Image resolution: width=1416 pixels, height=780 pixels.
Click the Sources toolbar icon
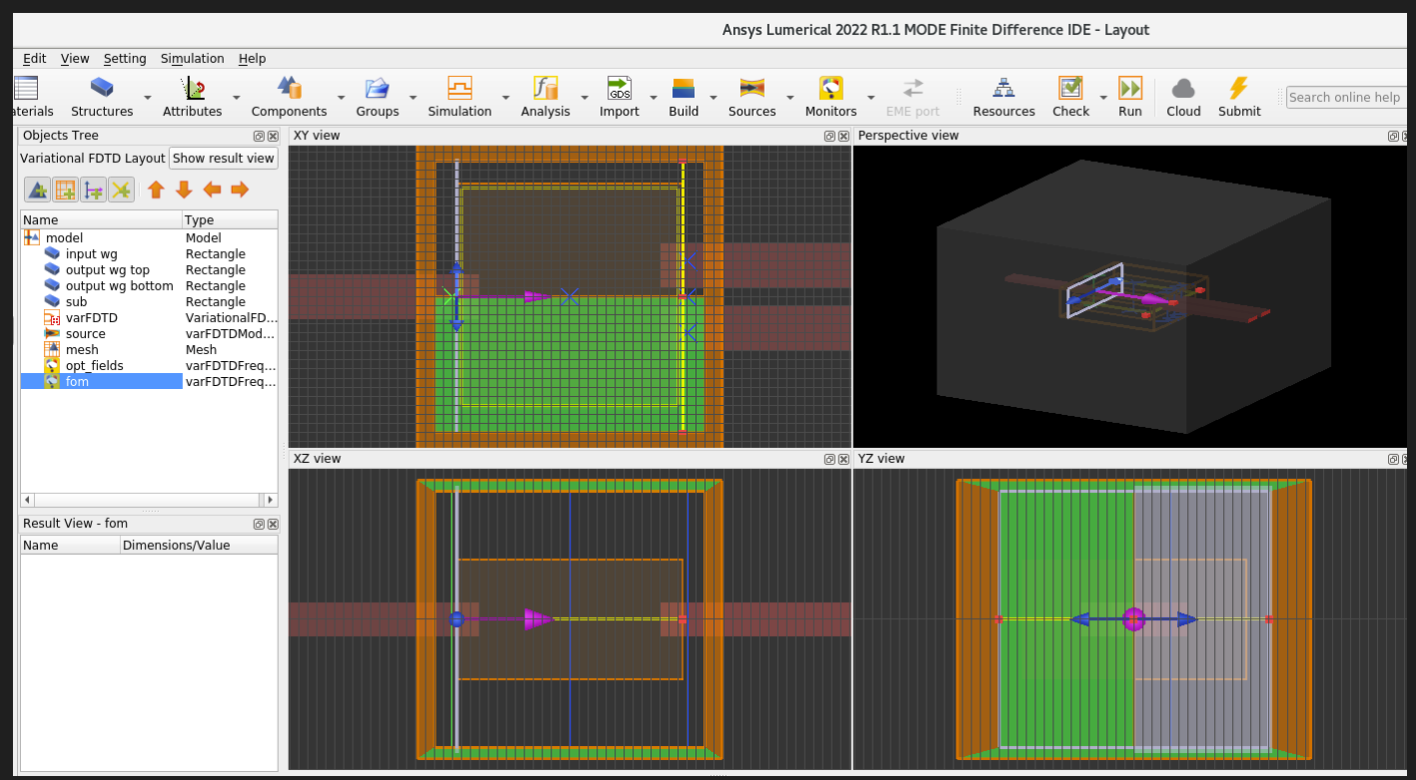point(752,88)
